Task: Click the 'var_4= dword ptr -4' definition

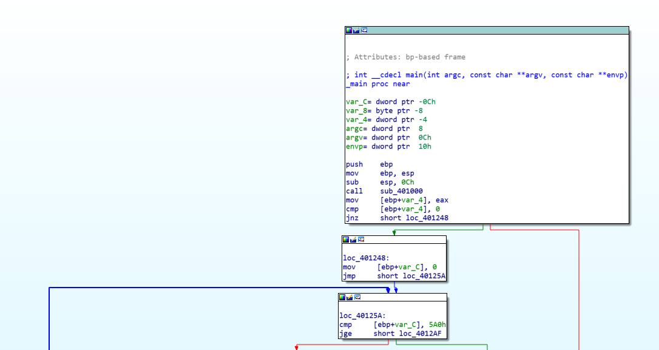Action: [x=387, y=119]
